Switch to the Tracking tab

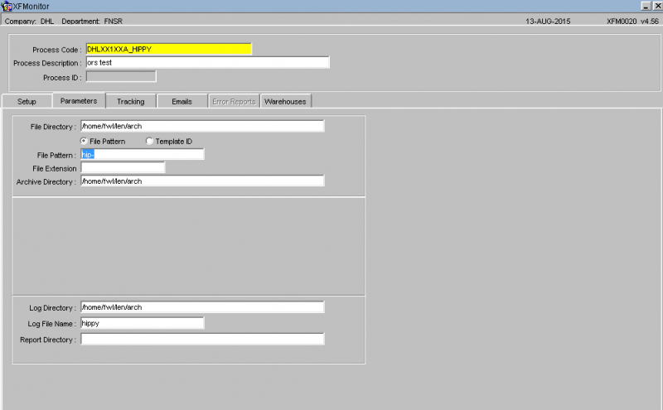[x=131, y=101]
